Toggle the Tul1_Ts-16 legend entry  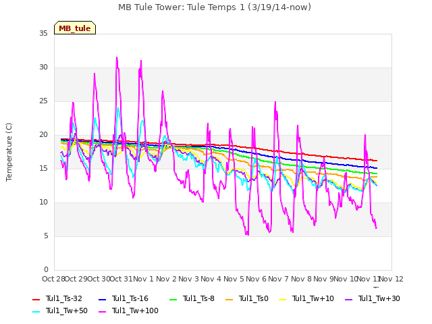(x=124, y=298)
